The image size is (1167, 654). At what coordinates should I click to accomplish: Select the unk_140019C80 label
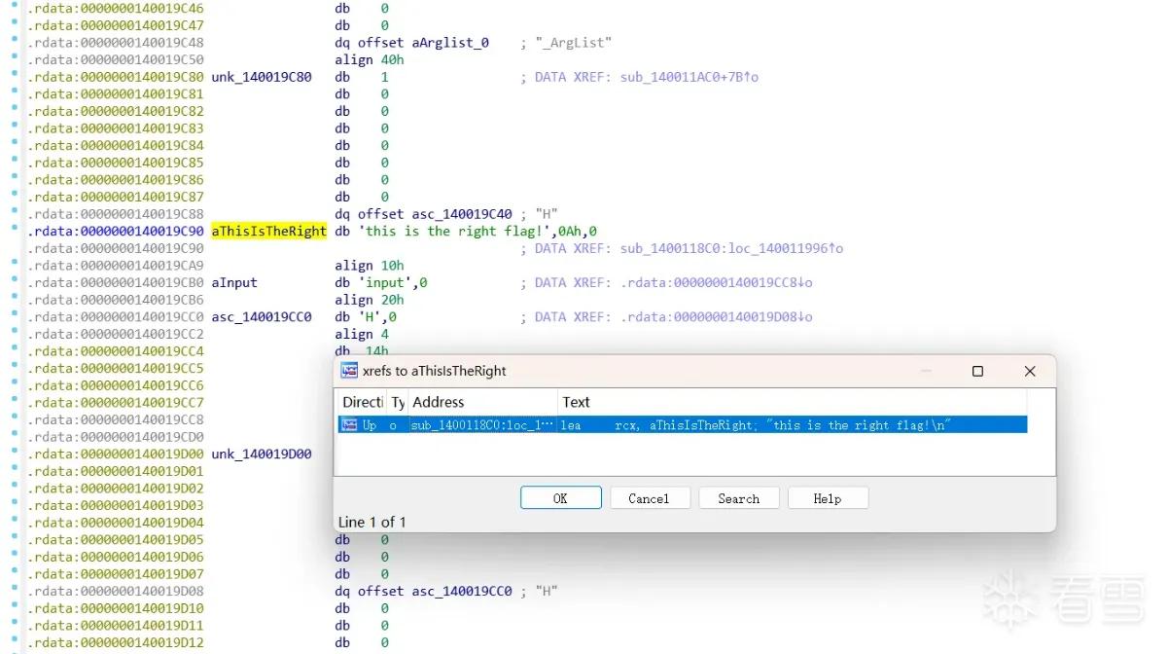[x=262, y=77]
